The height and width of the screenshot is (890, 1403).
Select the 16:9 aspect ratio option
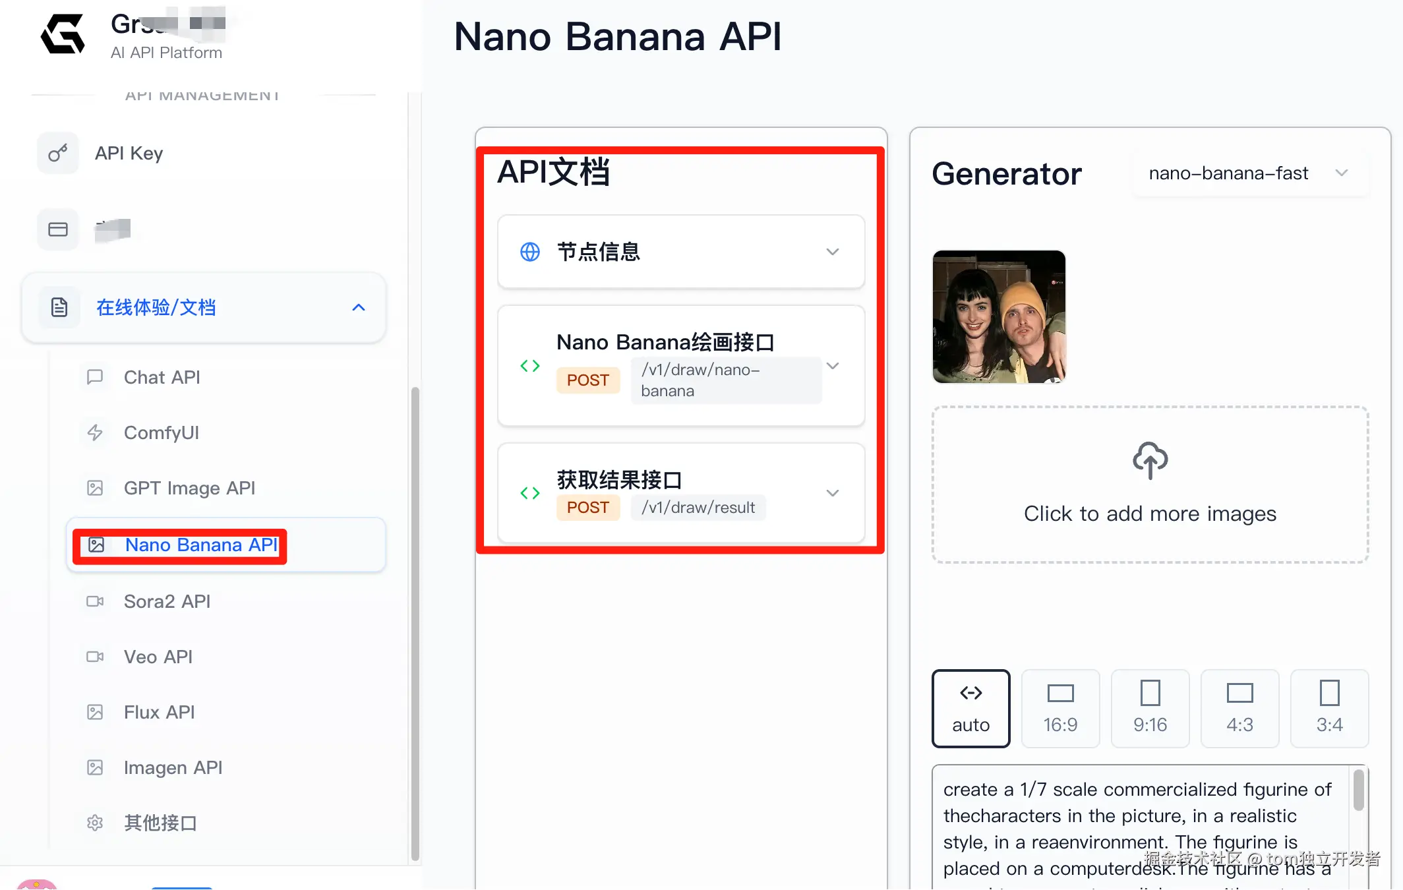[1060, 709]
